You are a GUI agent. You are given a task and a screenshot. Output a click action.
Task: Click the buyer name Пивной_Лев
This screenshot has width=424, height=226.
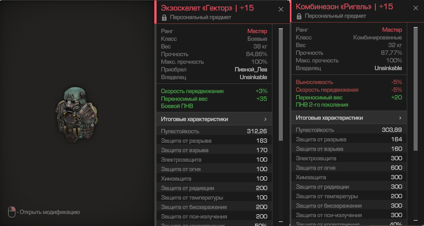pos(251,69)
